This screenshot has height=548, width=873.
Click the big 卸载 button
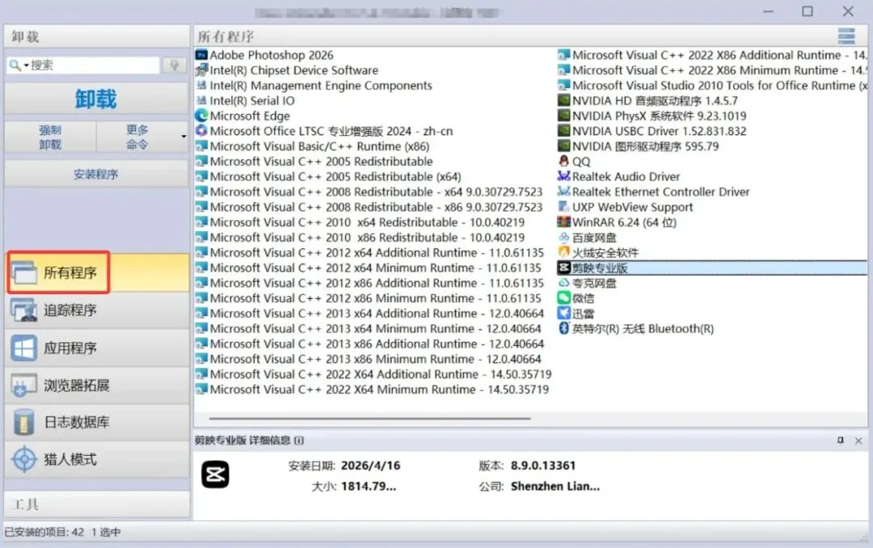[x=96, y=99]
